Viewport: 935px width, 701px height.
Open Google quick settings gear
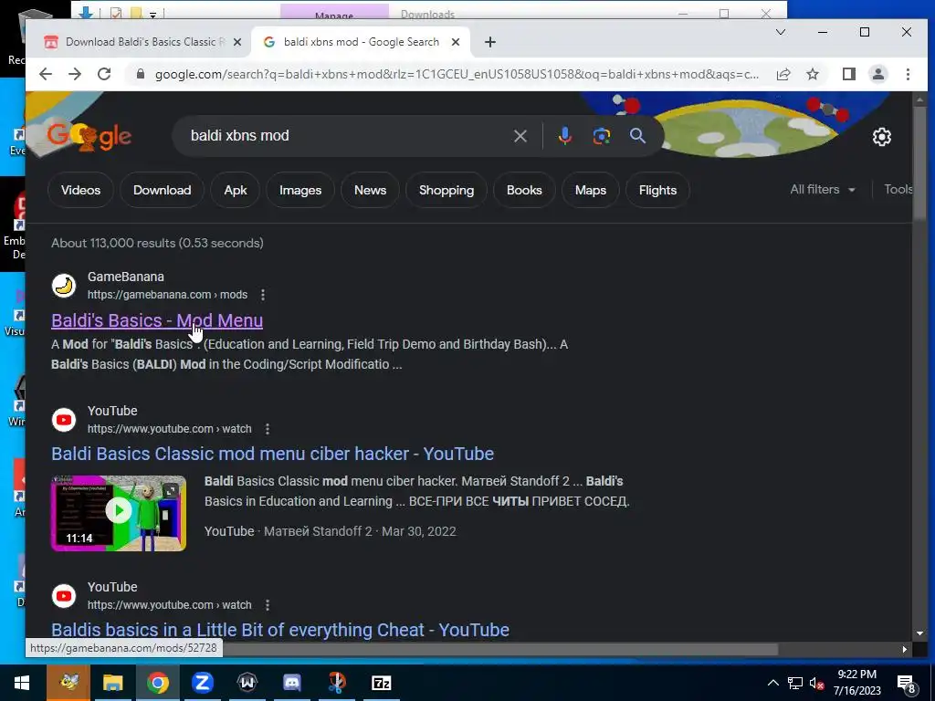[882, 137]
